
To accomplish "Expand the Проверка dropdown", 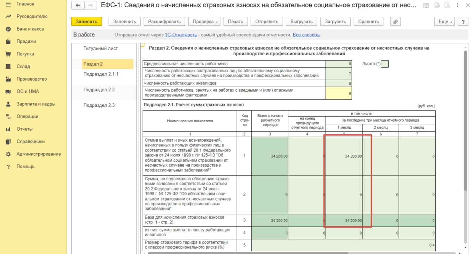I will (x=205, y=22).
